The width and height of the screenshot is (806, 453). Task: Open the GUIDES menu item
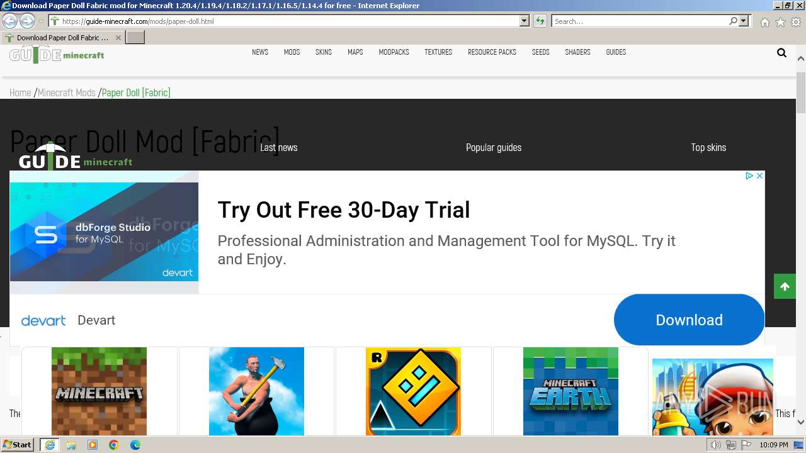click(616, 52)
